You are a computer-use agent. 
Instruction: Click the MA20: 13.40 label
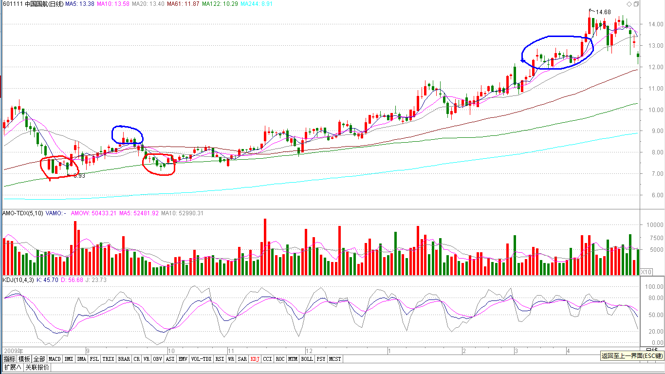click(148, 4)
